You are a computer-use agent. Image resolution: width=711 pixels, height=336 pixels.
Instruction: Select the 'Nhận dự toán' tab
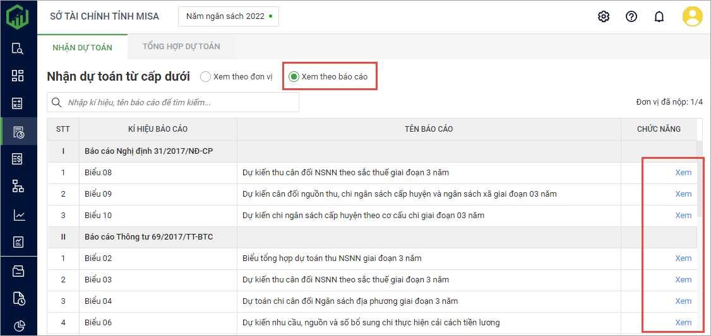coord(82,47)
